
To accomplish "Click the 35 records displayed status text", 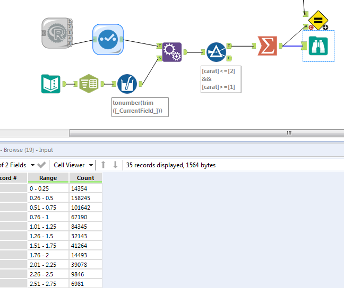I will click(171, 165).
